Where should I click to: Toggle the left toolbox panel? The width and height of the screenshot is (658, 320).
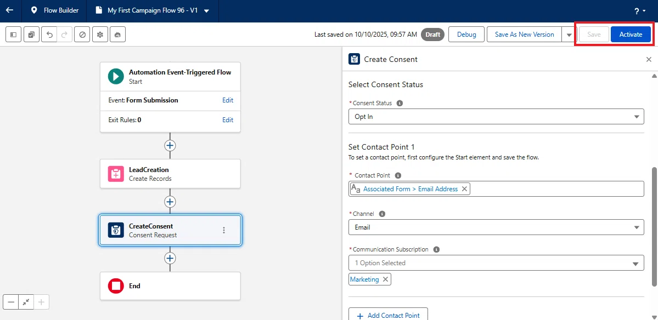(x=13, y=35)
